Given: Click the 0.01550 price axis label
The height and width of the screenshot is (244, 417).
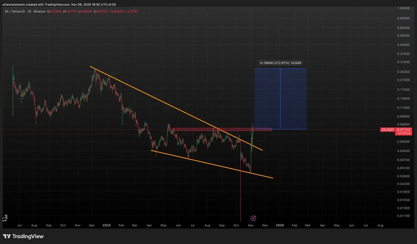Looking at the screenshot, I should pos(403,200).
